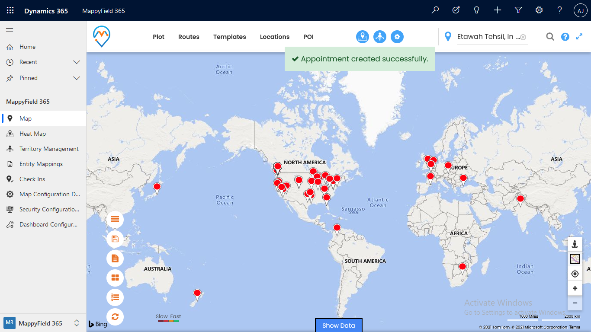The image size is (591, 332).
Task: Open Territory Management
Action: pyautogui.click(x=43, y=149)
